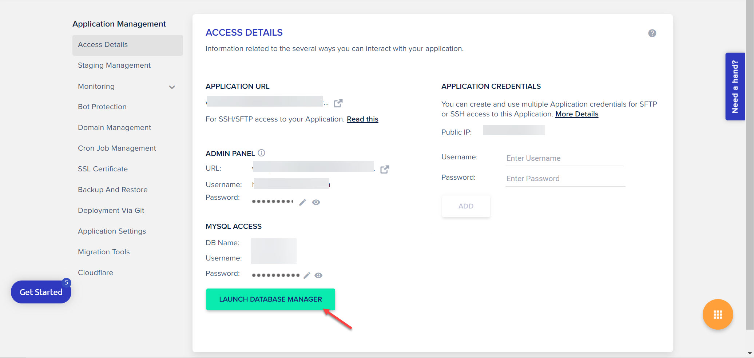Navigate to SSL Certificate

click(x=103, y=169)
